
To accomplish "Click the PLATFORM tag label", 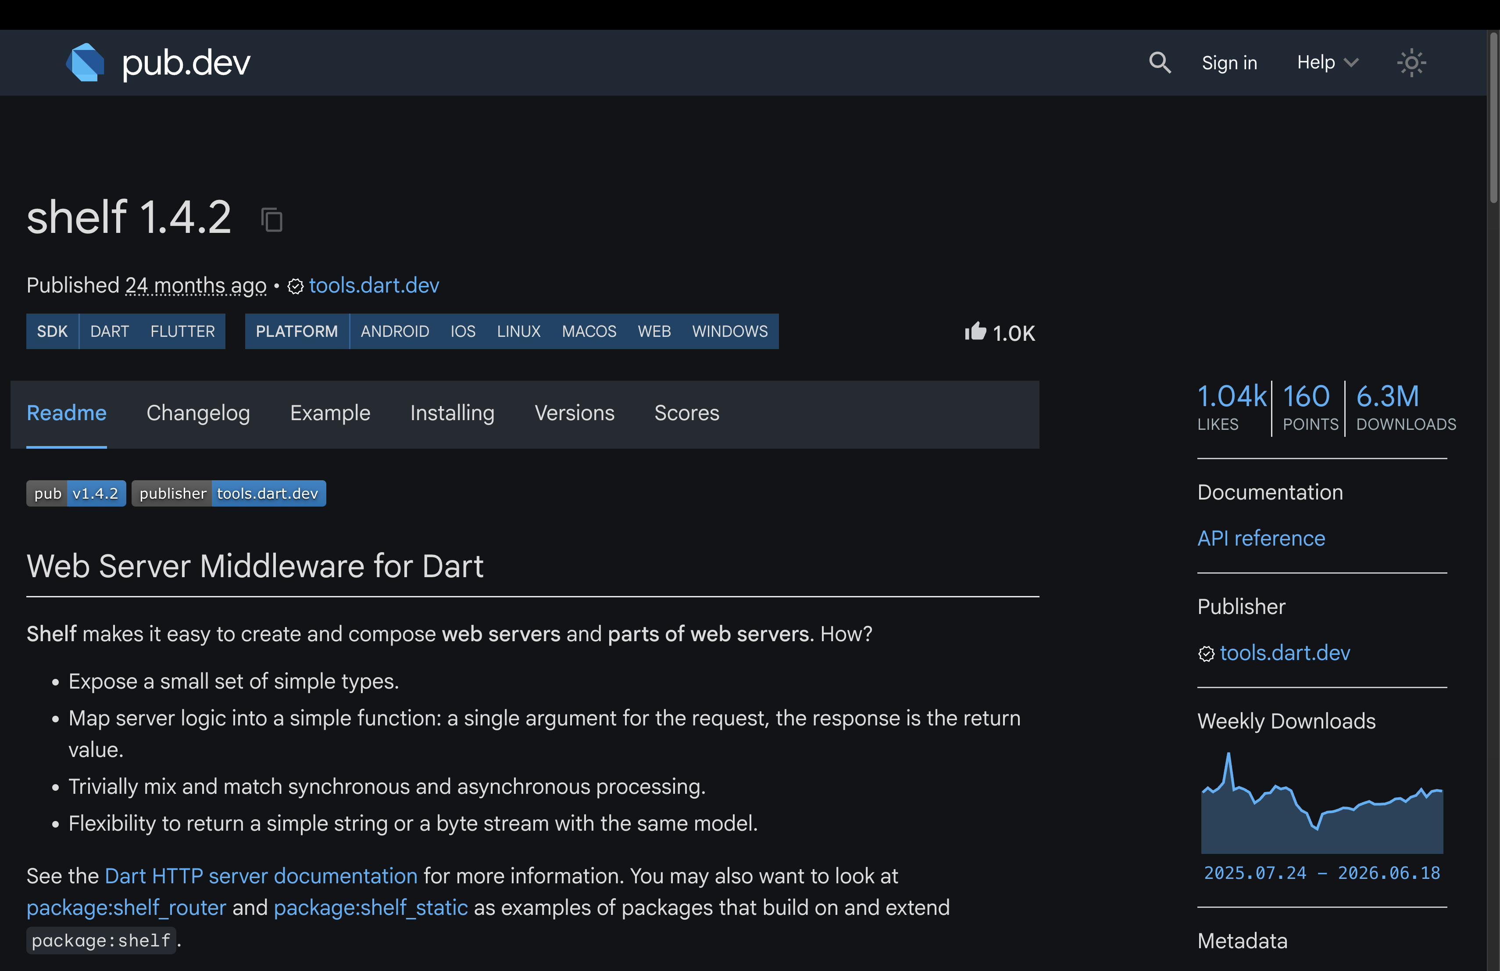I will point(297,332).
